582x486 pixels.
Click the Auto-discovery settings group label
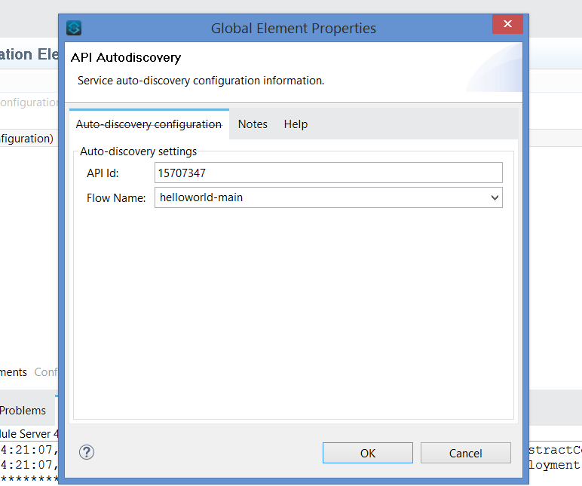pyautogui.click(x=138, y=151)
